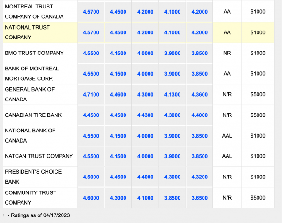Click the Canadian Tire Bank name cell

coord(33,115)
